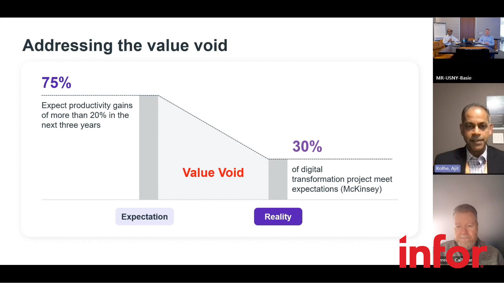Click the bottom participant's partial name label
Viewport: 504px width, 283px height.
457,260
